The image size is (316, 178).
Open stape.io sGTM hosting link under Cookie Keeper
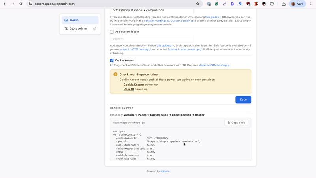tap(214, 65)
